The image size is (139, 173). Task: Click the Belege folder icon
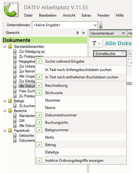tap(10, 101)
